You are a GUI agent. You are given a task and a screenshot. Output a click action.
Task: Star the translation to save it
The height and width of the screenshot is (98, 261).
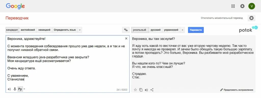click(x=135, y=90)
